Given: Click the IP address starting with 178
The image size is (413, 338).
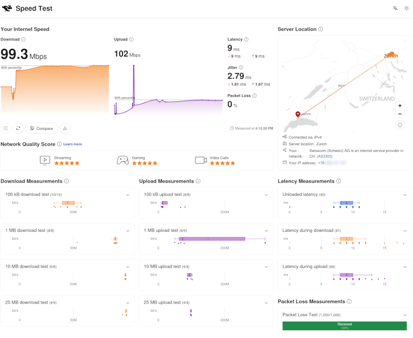Looking at the screenshot, I should pos(321,163).
